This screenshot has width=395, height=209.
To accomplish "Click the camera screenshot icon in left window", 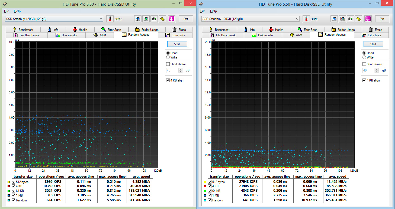I will click(x=154, y=19).
